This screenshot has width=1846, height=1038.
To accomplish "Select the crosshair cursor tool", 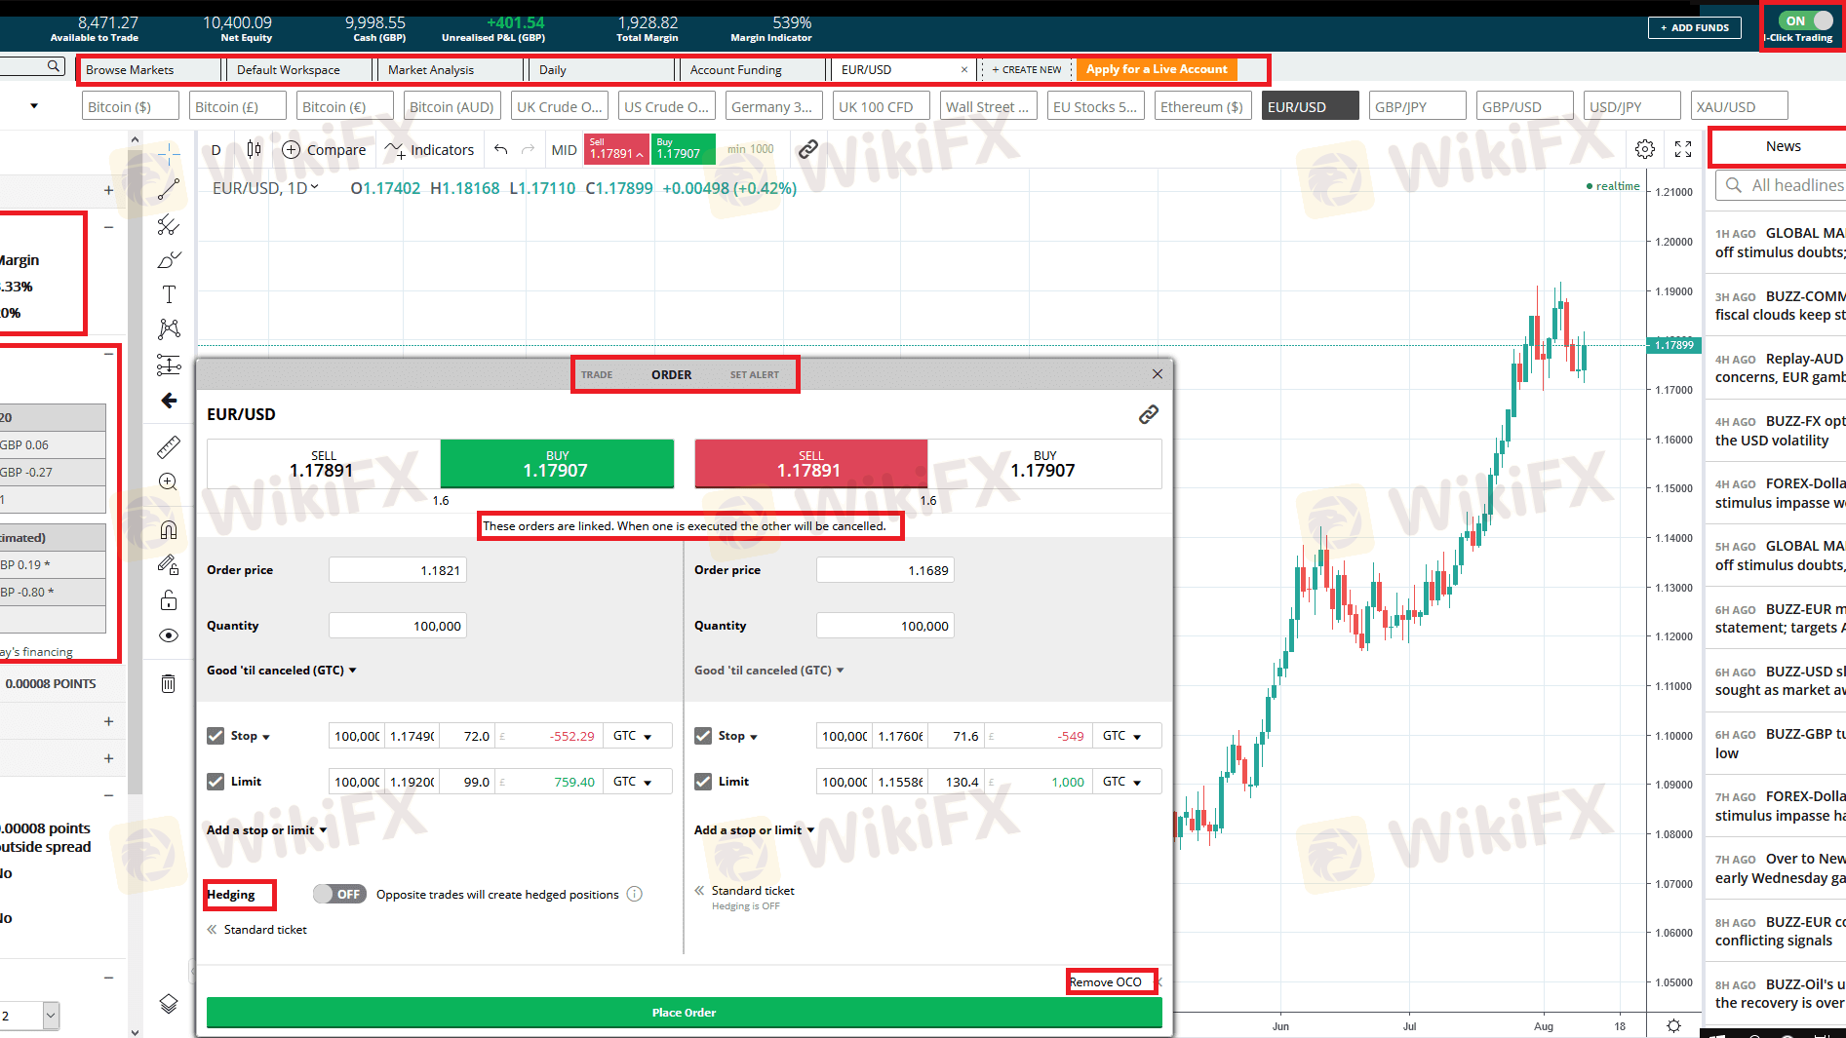I will pyautogui.click(x=169, y=153).
